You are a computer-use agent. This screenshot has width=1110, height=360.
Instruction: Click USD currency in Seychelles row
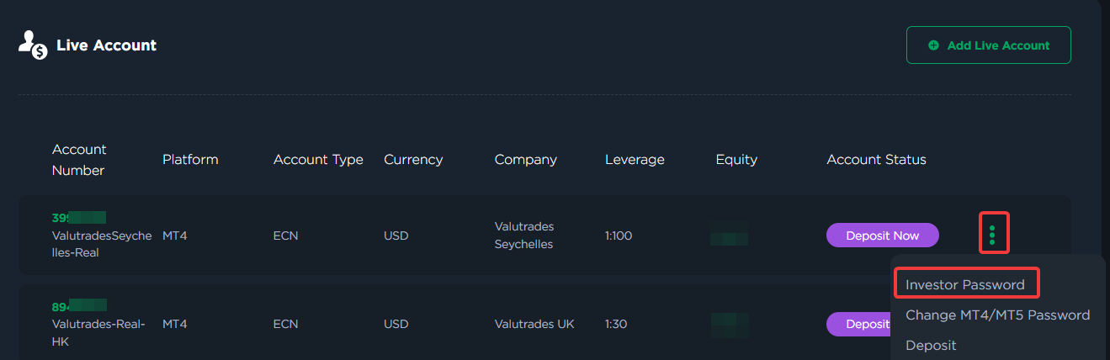coord(396,236)
